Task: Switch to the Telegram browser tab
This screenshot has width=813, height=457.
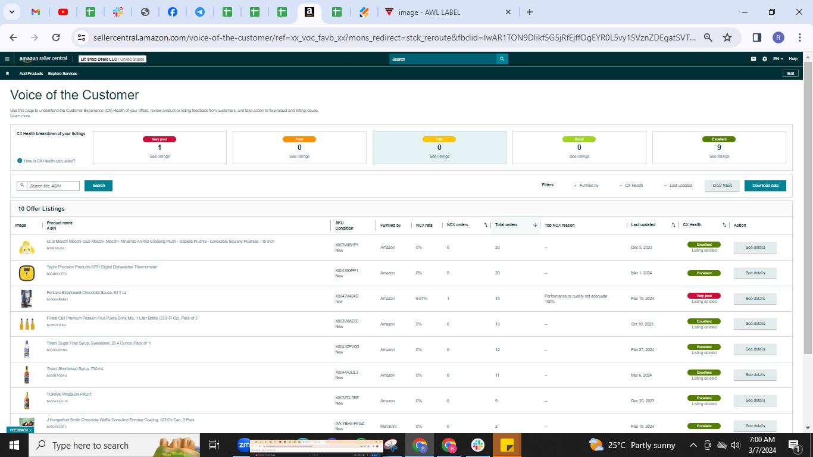Action: pos(200,12)
